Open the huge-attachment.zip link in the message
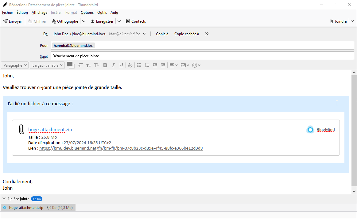 [50, 130]
